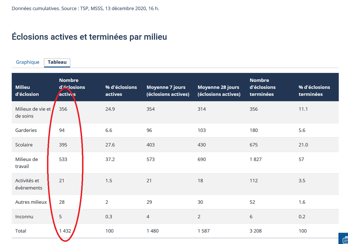348x244 pixels.
Task: Open the print dialog via the printer icon
Action: (344, 239)
